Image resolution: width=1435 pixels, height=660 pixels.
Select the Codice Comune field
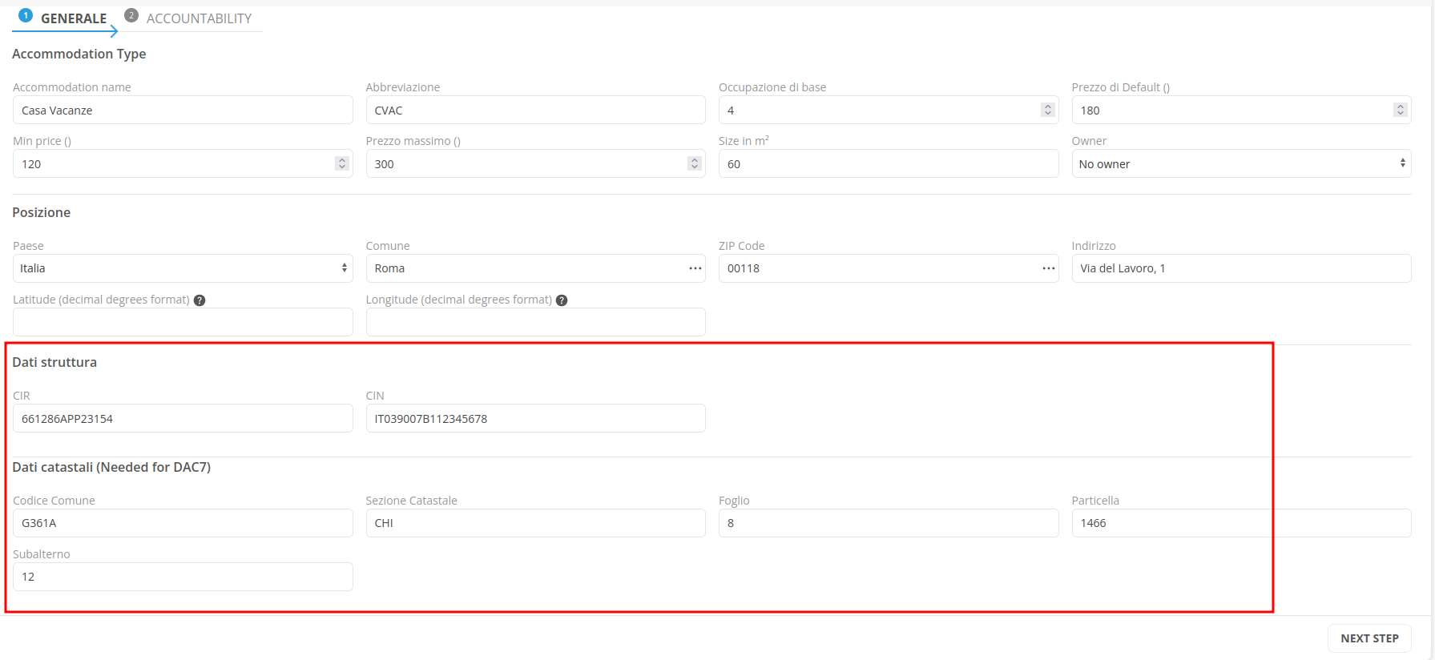183,523
